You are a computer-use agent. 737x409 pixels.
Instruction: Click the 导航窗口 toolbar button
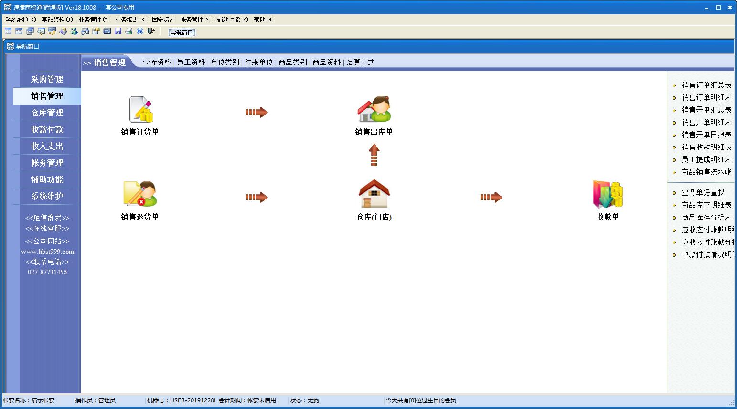(x=182, y=32)
